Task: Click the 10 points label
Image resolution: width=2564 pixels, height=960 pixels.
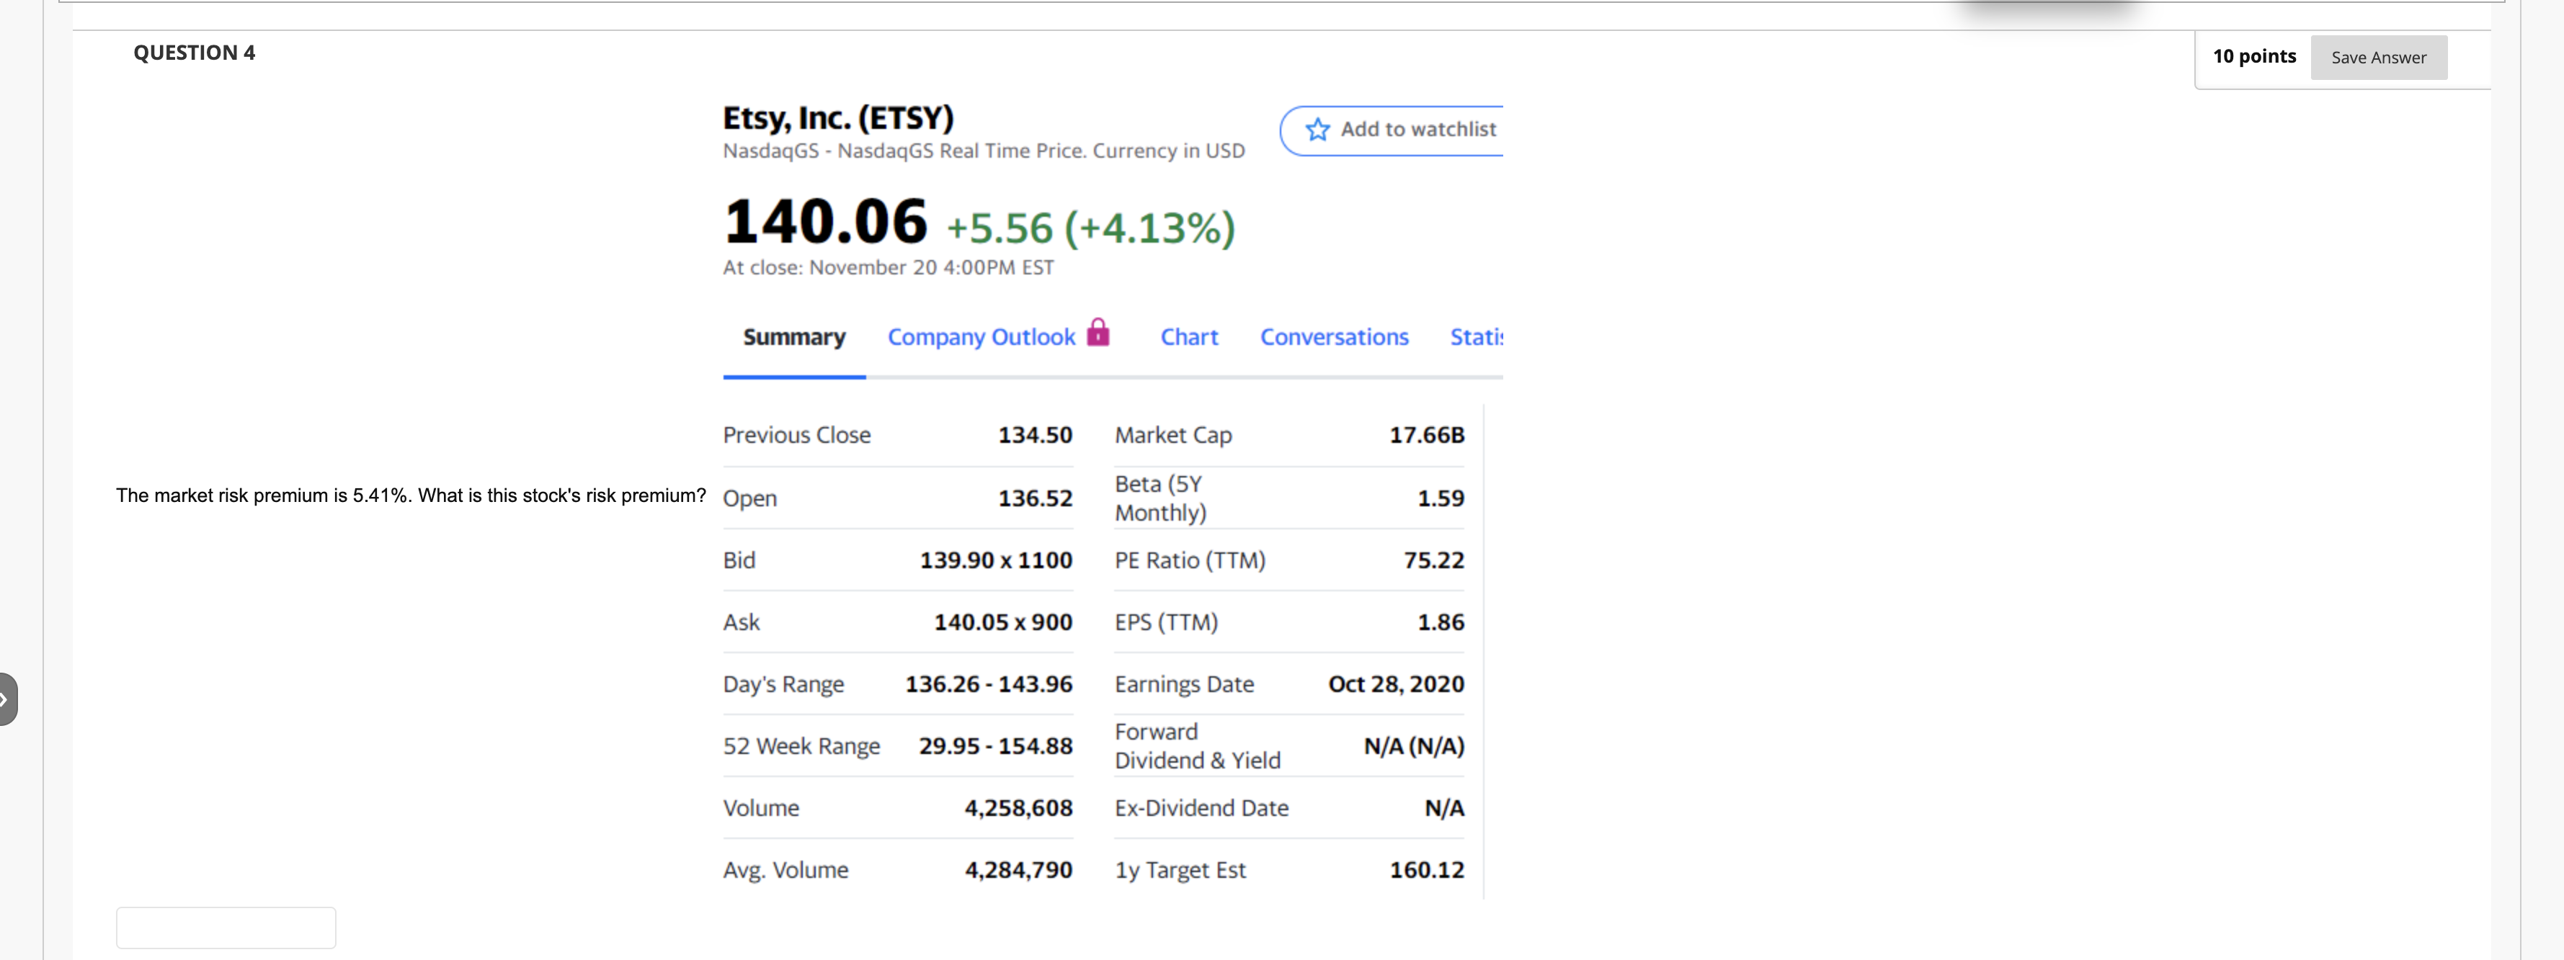Action: 2254,57
